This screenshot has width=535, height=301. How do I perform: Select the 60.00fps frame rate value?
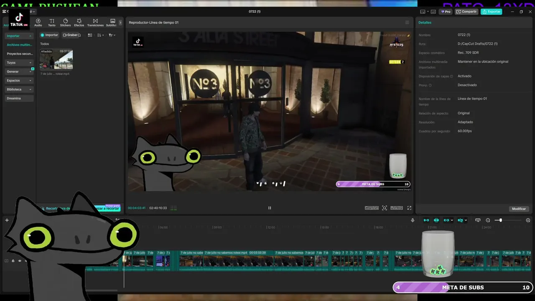pyautogui.click(x=465, y=131)
